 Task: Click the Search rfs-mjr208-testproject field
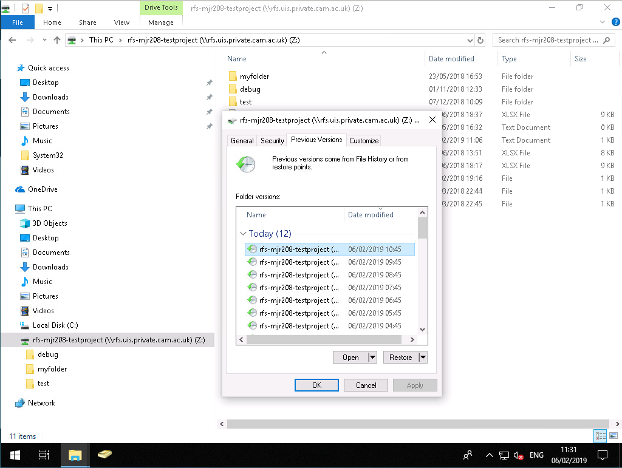(547, 40)
